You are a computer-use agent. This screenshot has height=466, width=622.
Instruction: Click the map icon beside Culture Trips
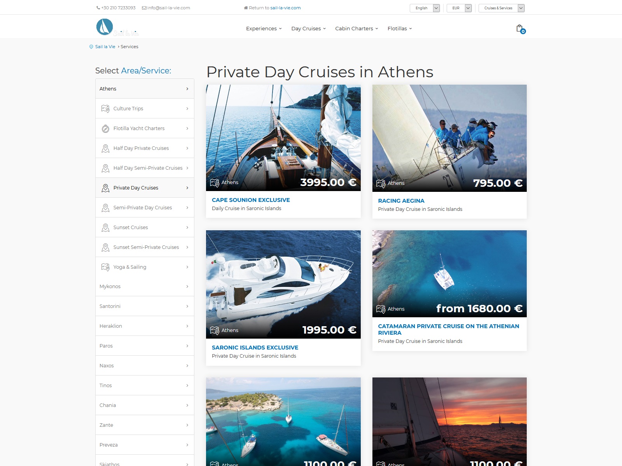point(105,109)
